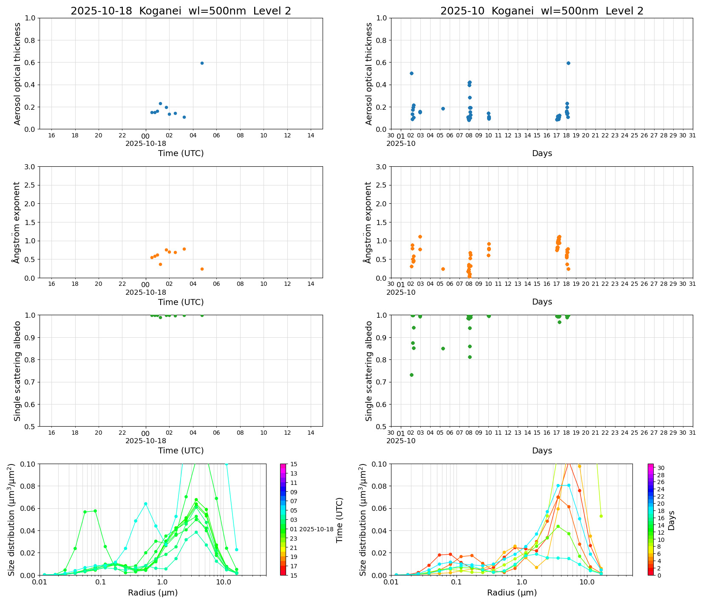Select the monthly aerosol optical thickness point on day 05
703x604 pixels.
click(443, 108)
